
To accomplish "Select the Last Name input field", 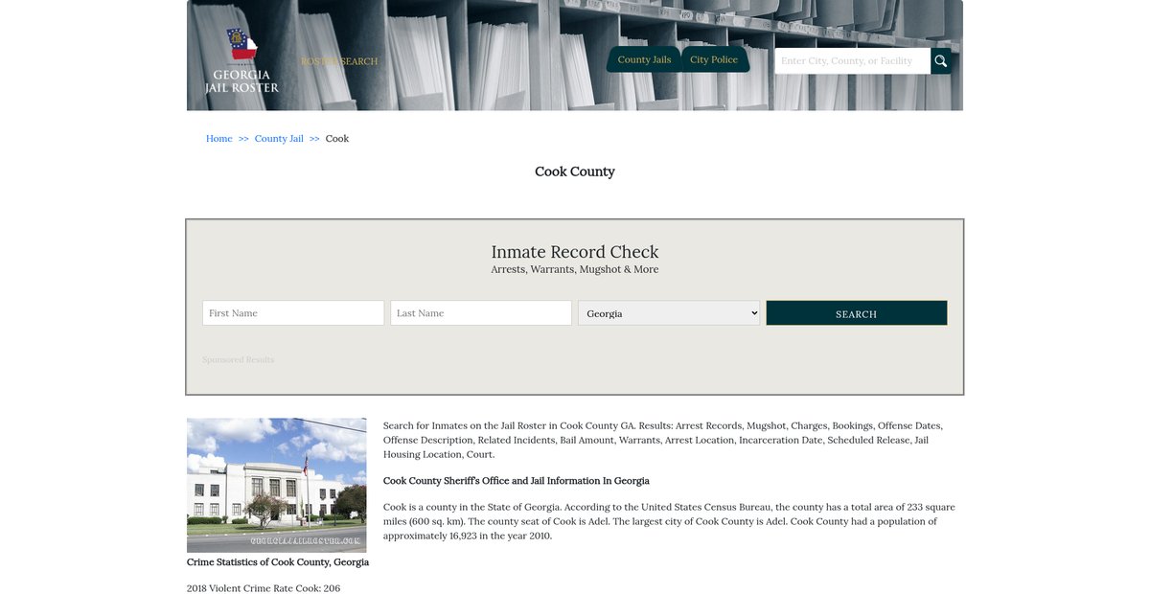I will pos(481,313).
